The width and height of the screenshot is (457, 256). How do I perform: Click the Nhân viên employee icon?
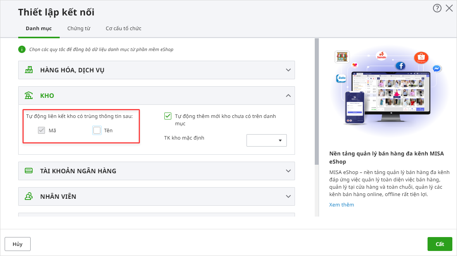29,196
